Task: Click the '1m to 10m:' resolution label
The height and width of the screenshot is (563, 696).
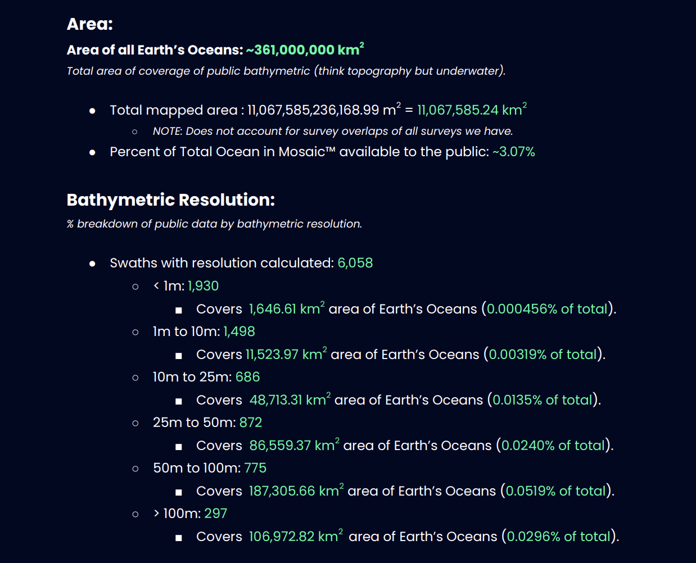Action: (187, 332)
